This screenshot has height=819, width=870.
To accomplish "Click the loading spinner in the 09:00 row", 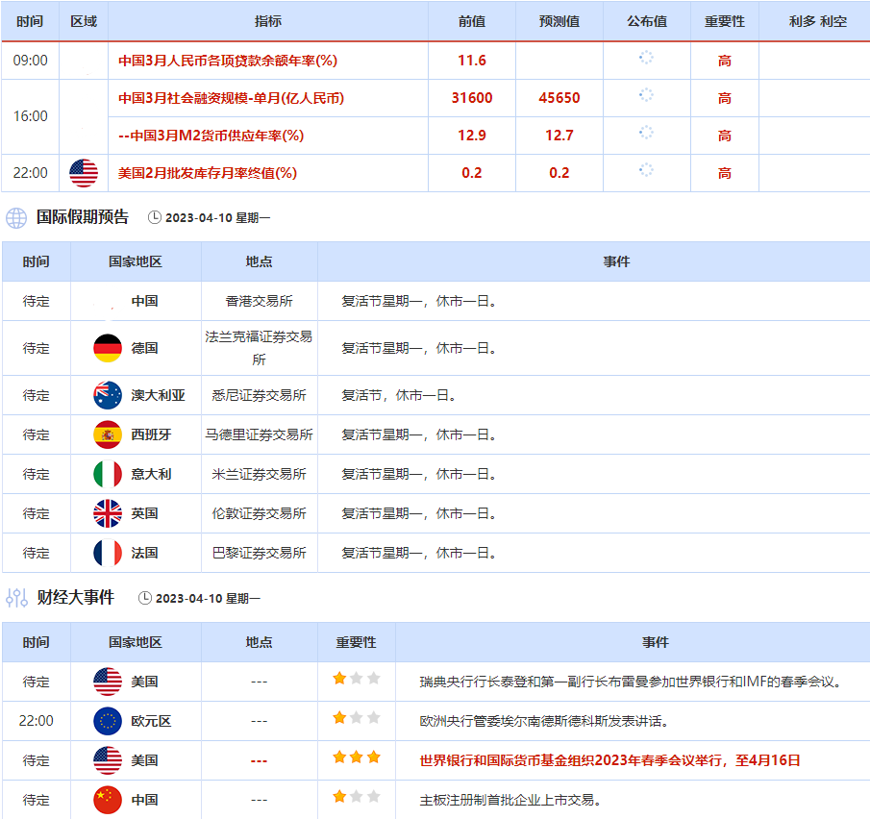I will coord(646,58).
